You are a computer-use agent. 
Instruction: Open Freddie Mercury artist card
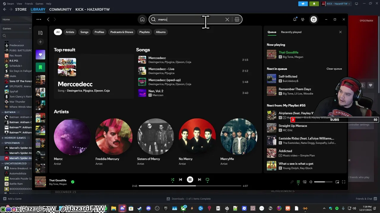[x=114, y=142]
